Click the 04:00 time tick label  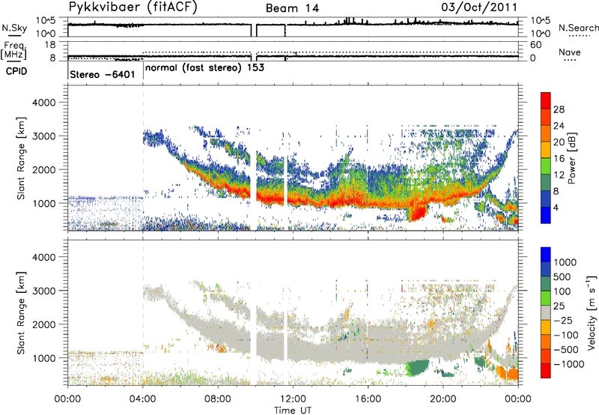tap(143, 399)
